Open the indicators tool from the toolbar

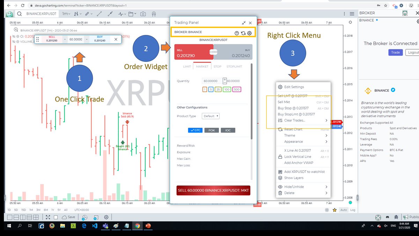120,14
